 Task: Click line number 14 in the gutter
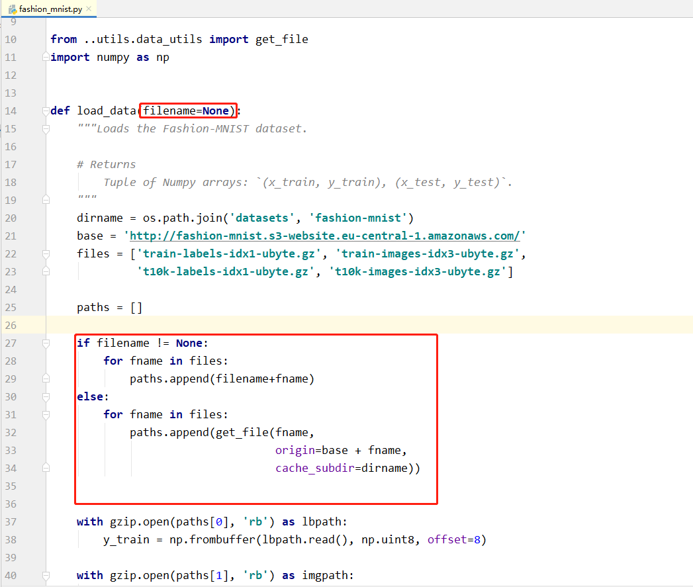11,111
